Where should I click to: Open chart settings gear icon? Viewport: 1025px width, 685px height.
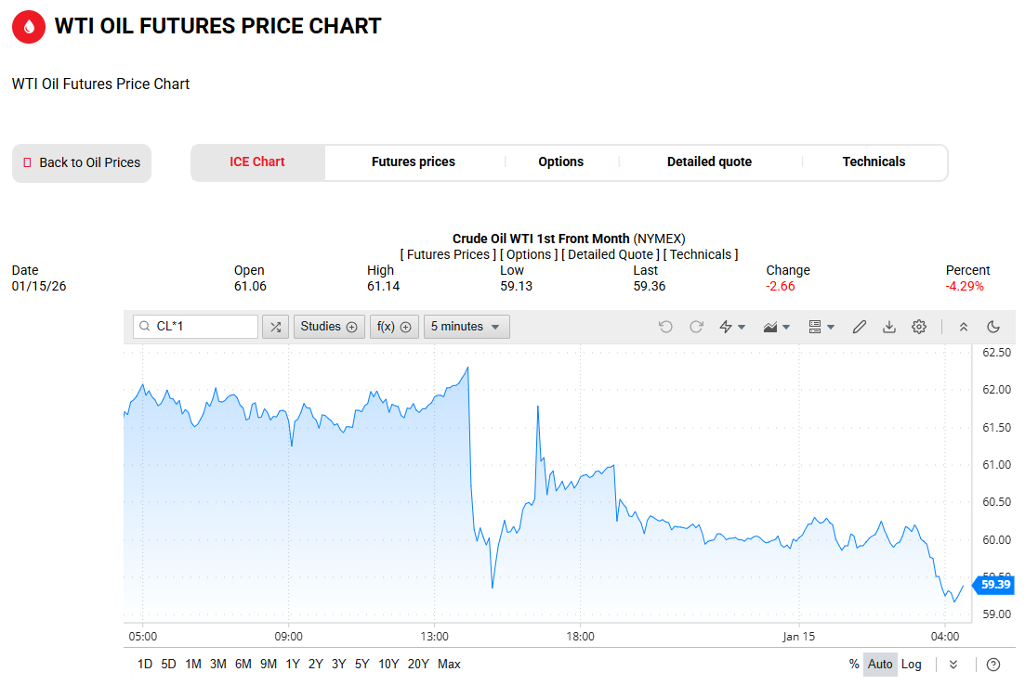(x=919, y=327)
